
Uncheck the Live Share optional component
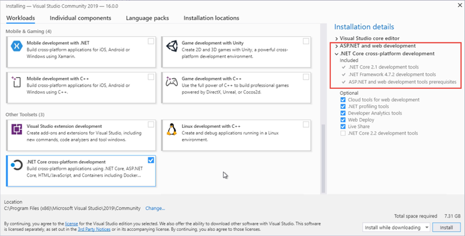point(344,125)
